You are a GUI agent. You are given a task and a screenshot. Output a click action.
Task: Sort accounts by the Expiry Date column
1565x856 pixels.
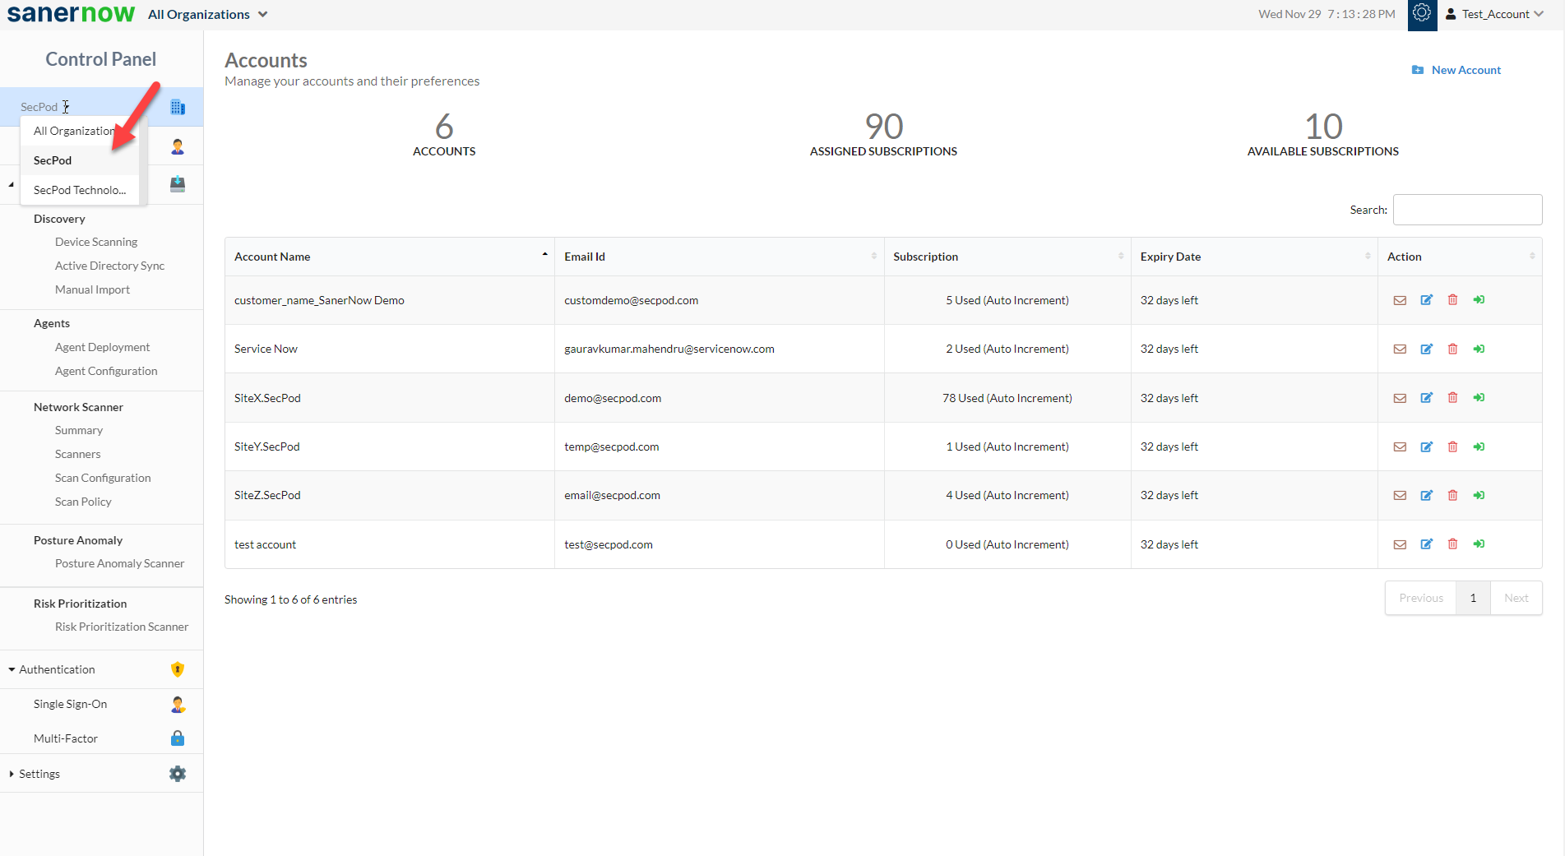coord(1170,256)
